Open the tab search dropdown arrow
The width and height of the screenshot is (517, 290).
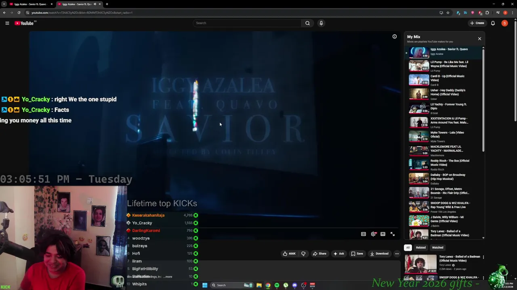[4, 4]
